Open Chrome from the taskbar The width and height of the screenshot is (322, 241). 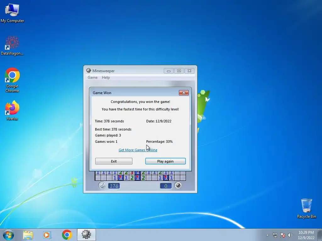click(67, 235)
